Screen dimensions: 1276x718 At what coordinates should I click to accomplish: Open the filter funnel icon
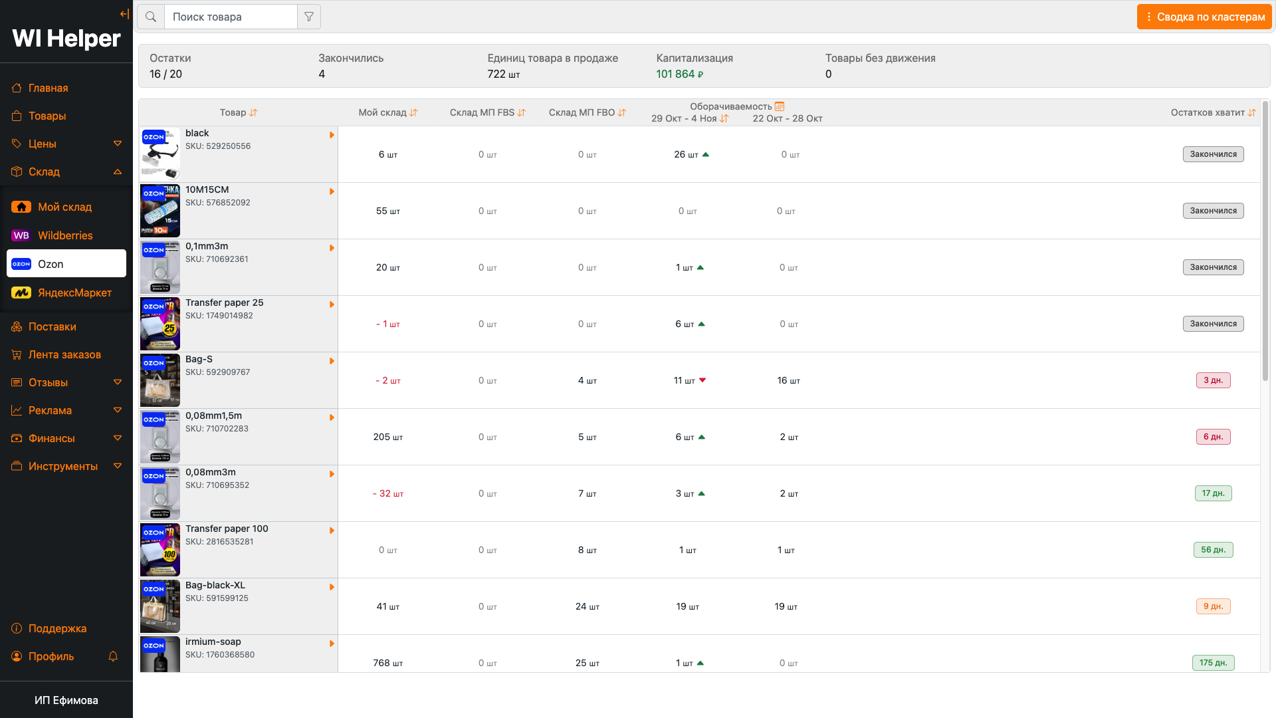[309, 17]
